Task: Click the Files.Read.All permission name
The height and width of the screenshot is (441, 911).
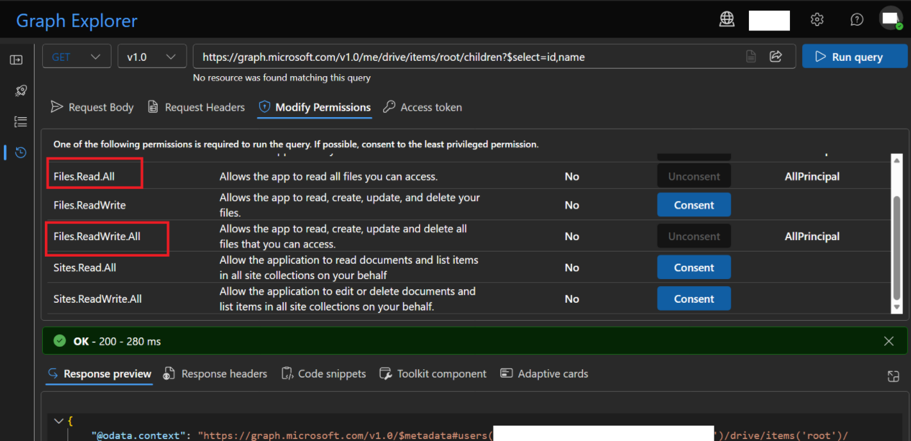Action: click(84, 176)
